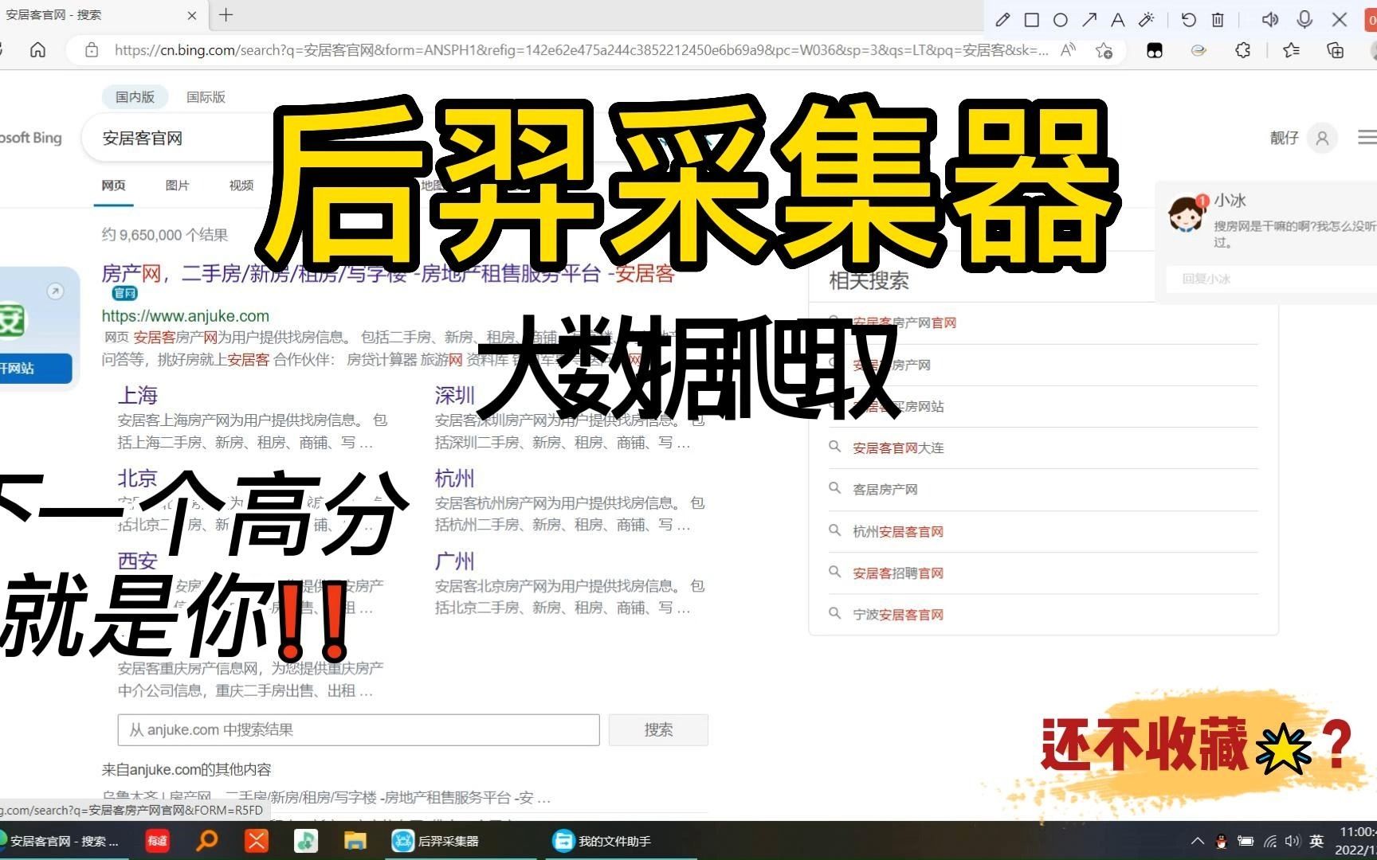Open the Bing hamburger menu
Screen dimensions: 1377x860
coord(1367,137)
